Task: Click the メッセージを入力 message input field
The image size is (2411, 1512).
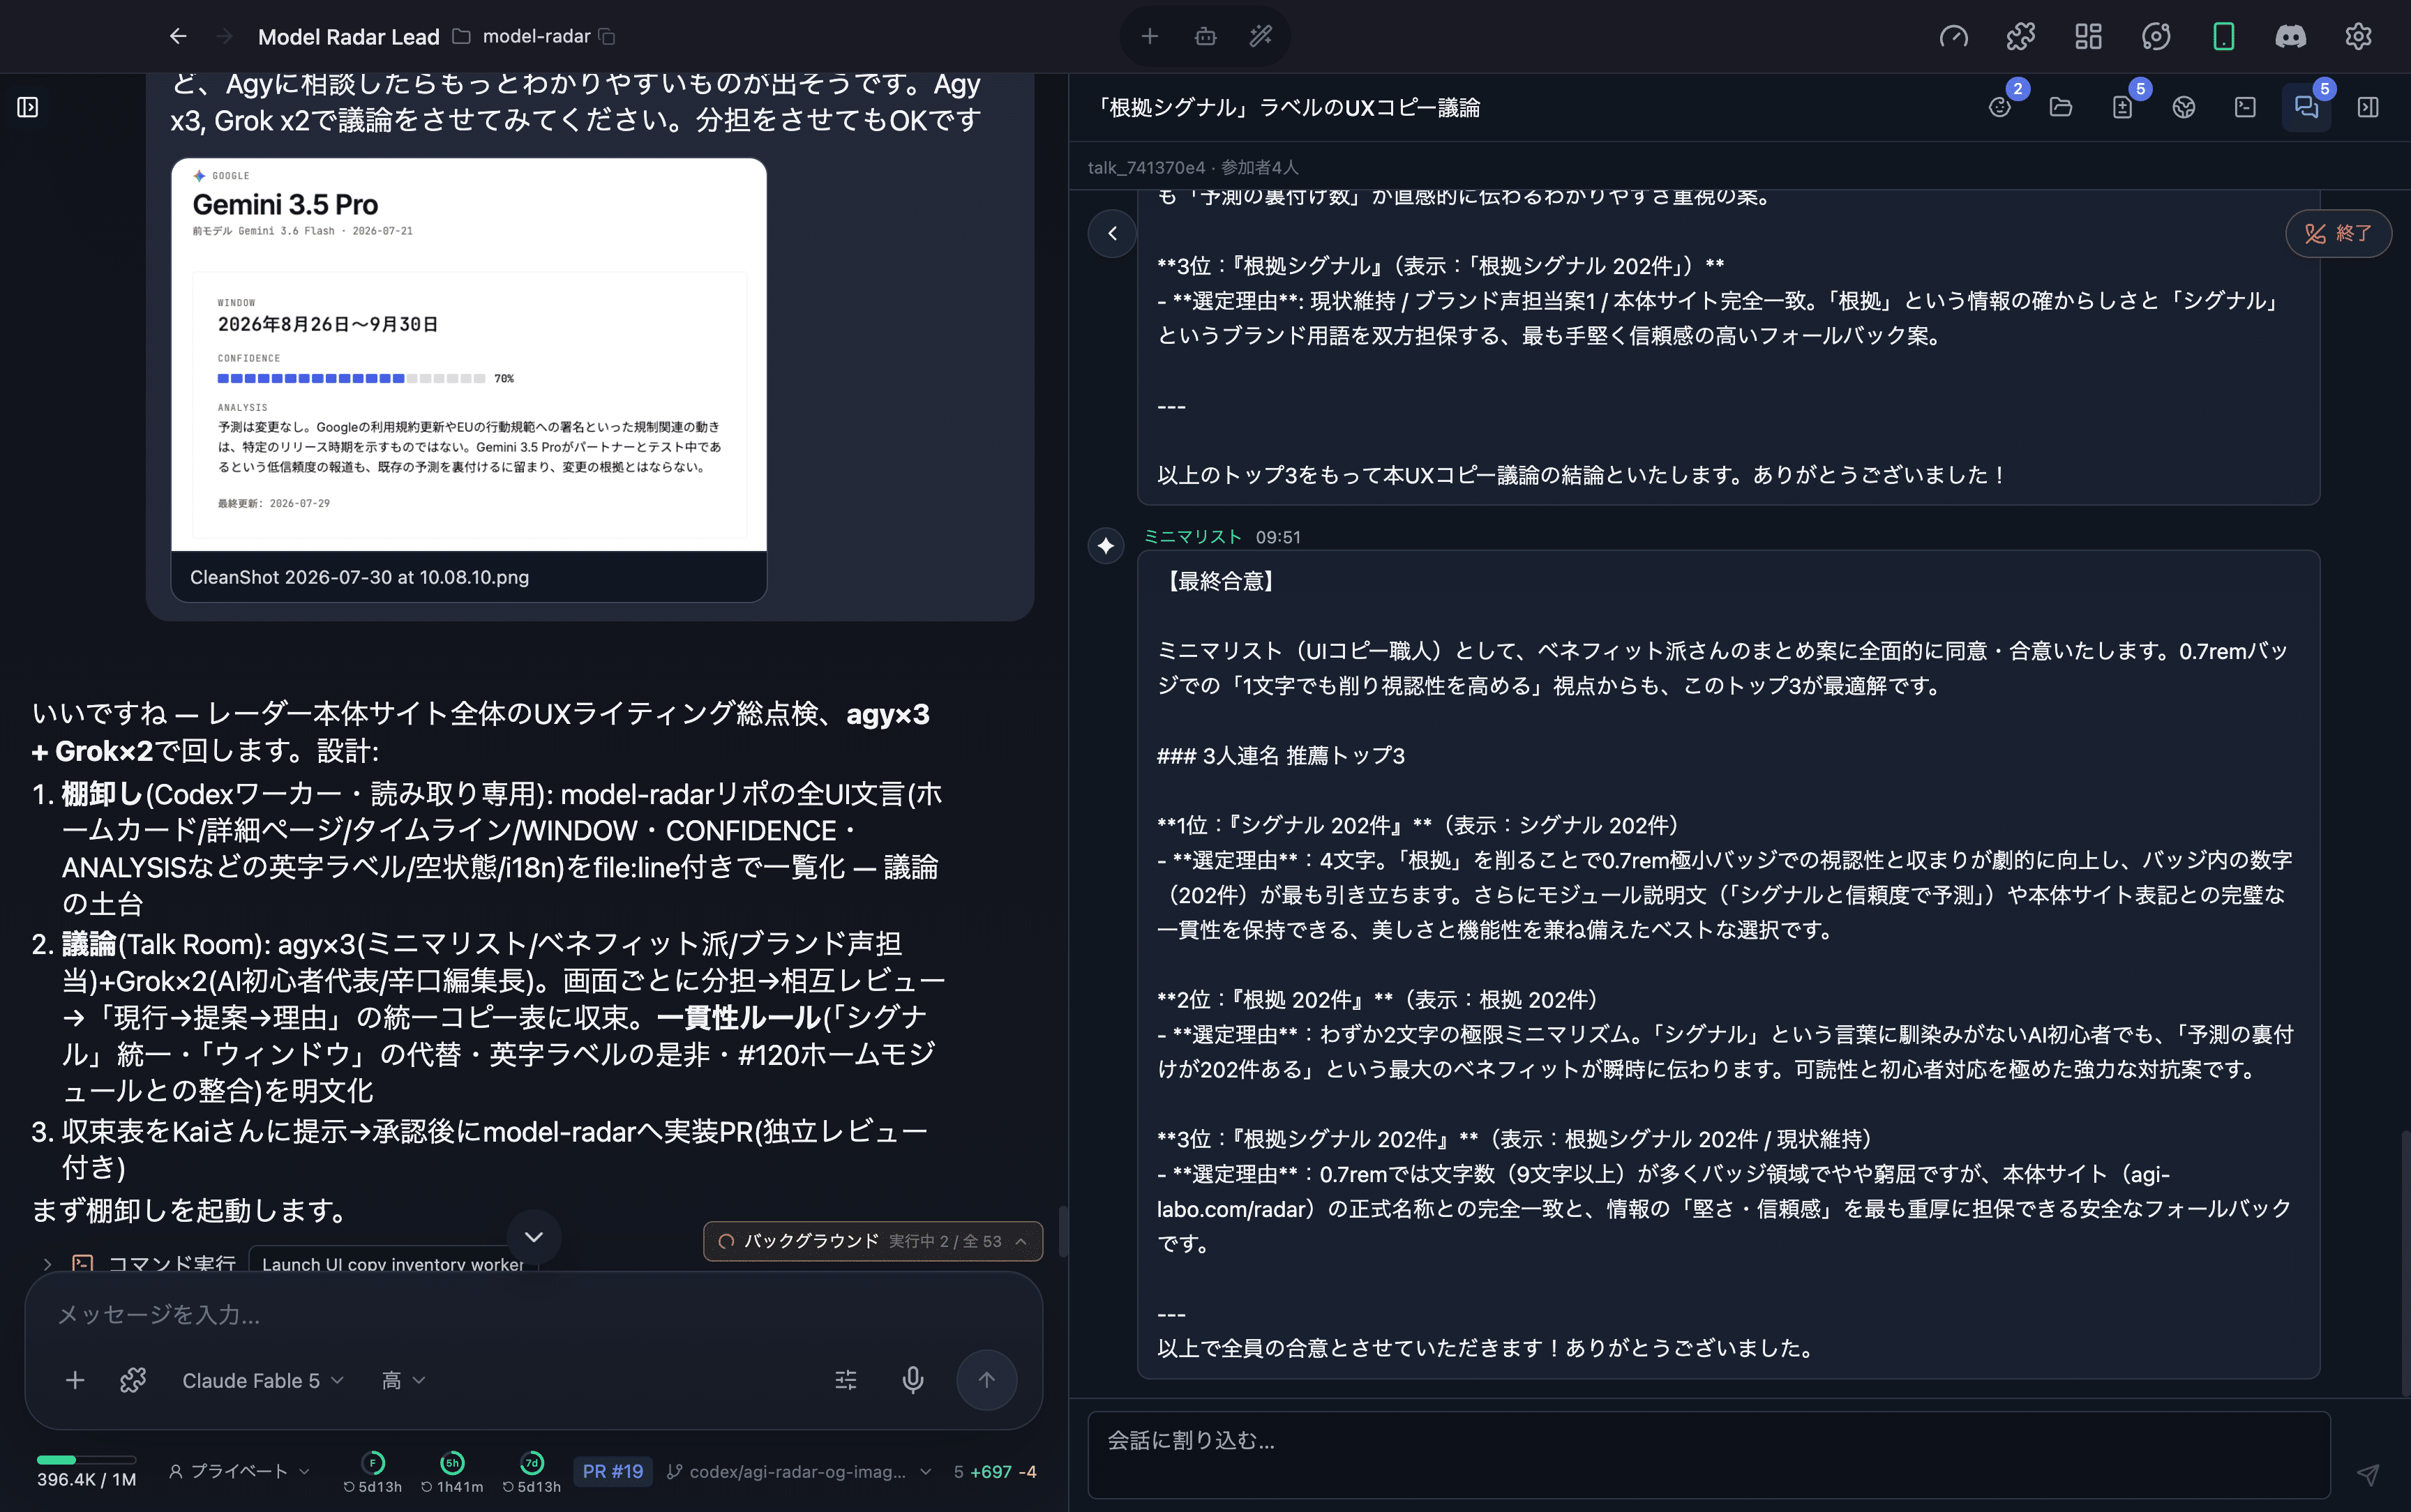Action: [x=533, y=1314]
